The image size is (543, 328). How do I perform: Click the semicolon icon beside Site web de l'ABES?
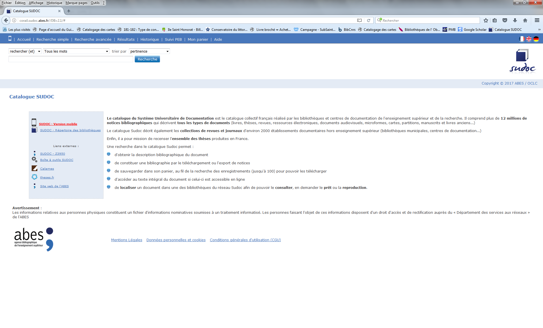(35, 186)
